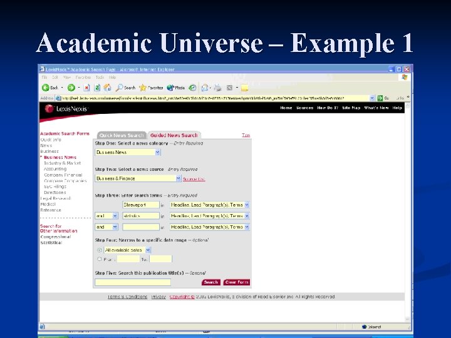The width and height of the screenshot is (451, 338).
Task: Click Sources in the LexisNexis header
Action: tap(304, 108)
